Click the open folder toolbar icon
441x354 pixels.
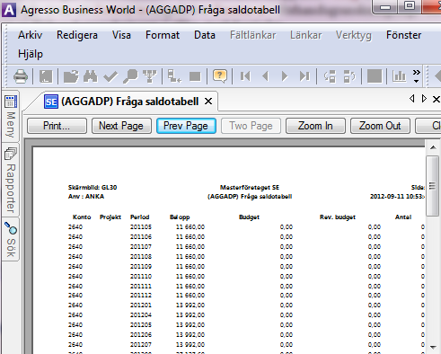pos(71,76)
